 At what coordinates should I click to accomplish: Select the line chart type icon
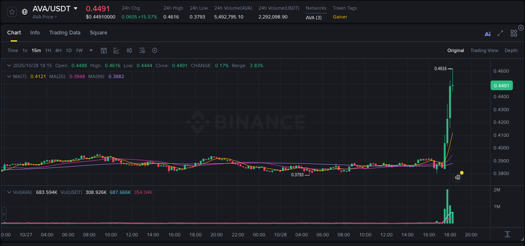pyautogui.click(x=116, y=50)
